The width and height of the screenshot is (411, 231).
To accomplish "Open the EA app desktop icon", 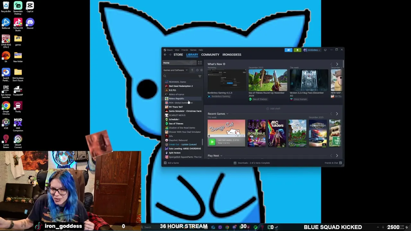I will coord(6,57).
